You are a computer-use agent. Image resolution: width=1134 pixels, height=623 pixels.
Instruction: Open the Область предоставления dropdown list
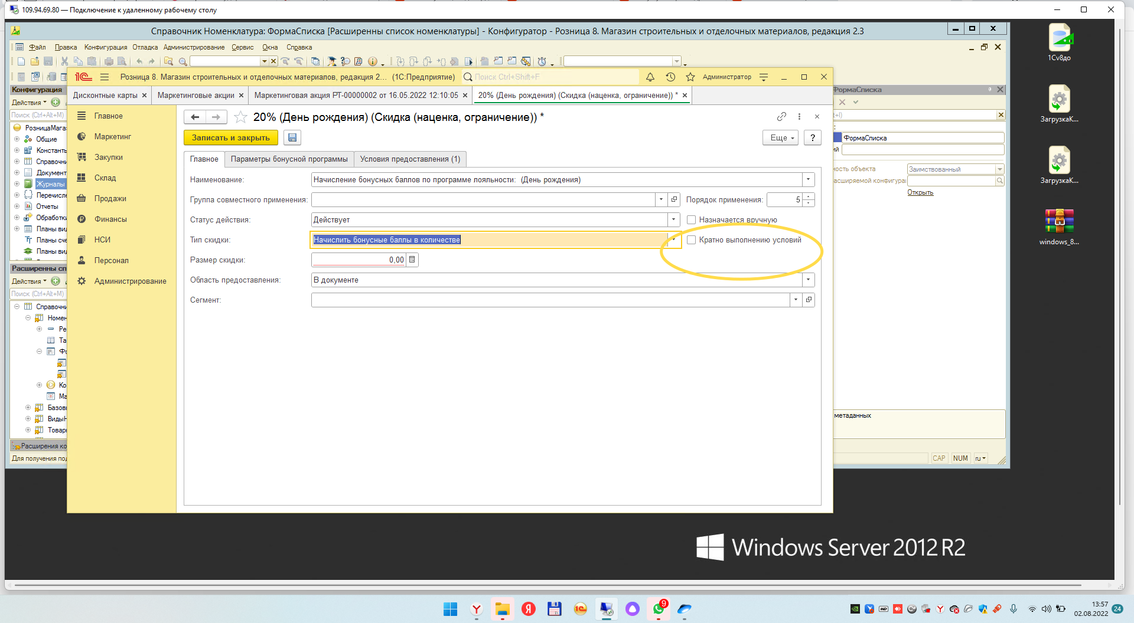coord(808,280)
